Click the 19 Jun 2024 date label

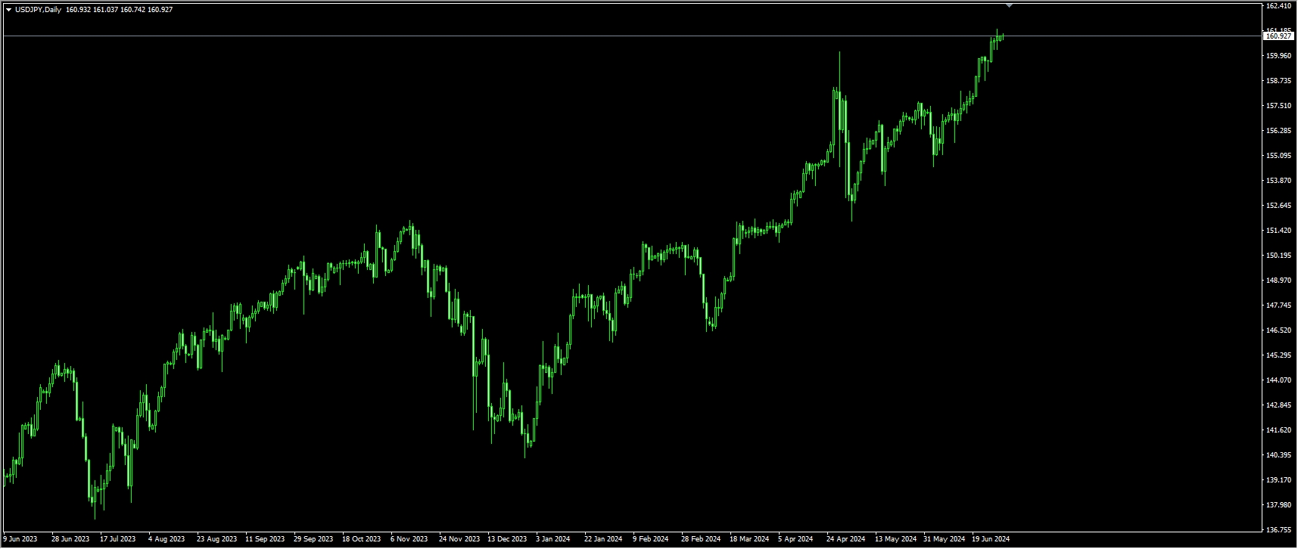[x=991, y=540]
